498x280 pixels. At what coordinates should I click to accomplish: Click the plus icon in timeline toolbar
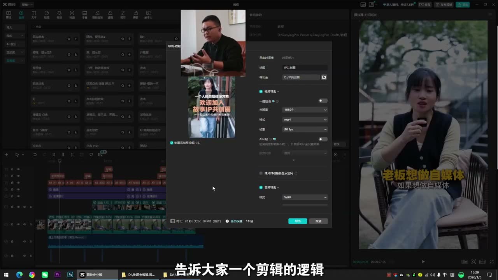(x=6, y=154)
